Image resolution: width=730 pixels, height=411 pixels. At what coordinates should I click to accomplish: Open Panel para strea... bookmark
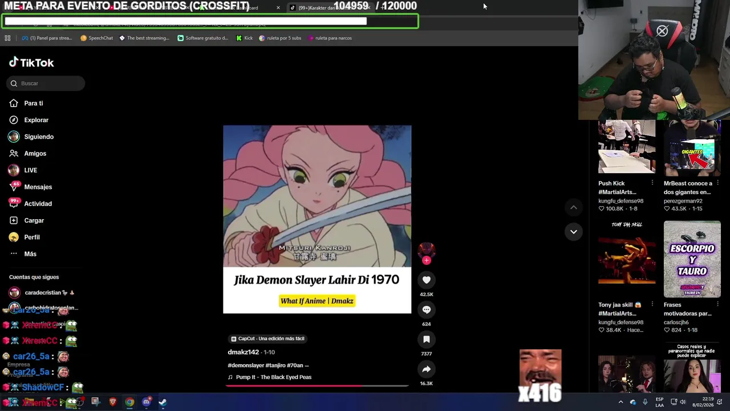point(47,38)
